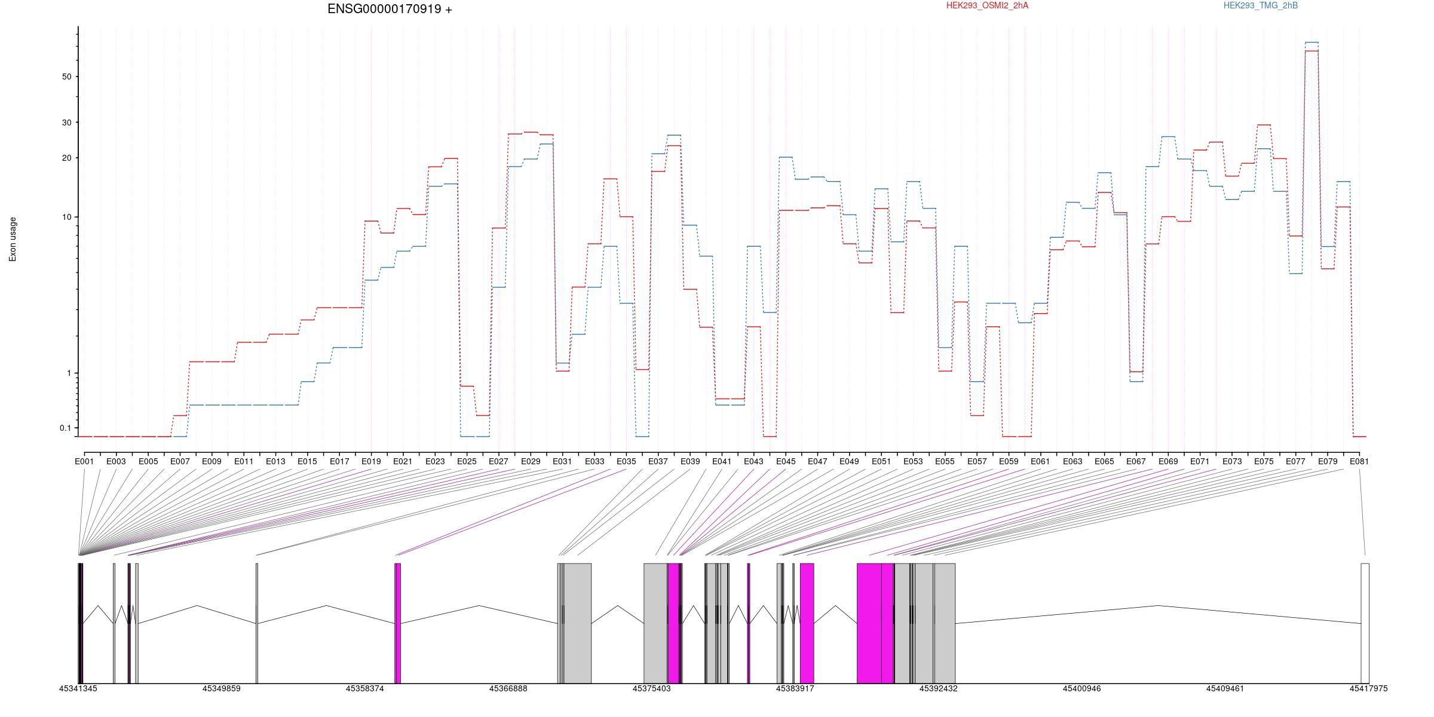Click exon label E051

(881, 461)
